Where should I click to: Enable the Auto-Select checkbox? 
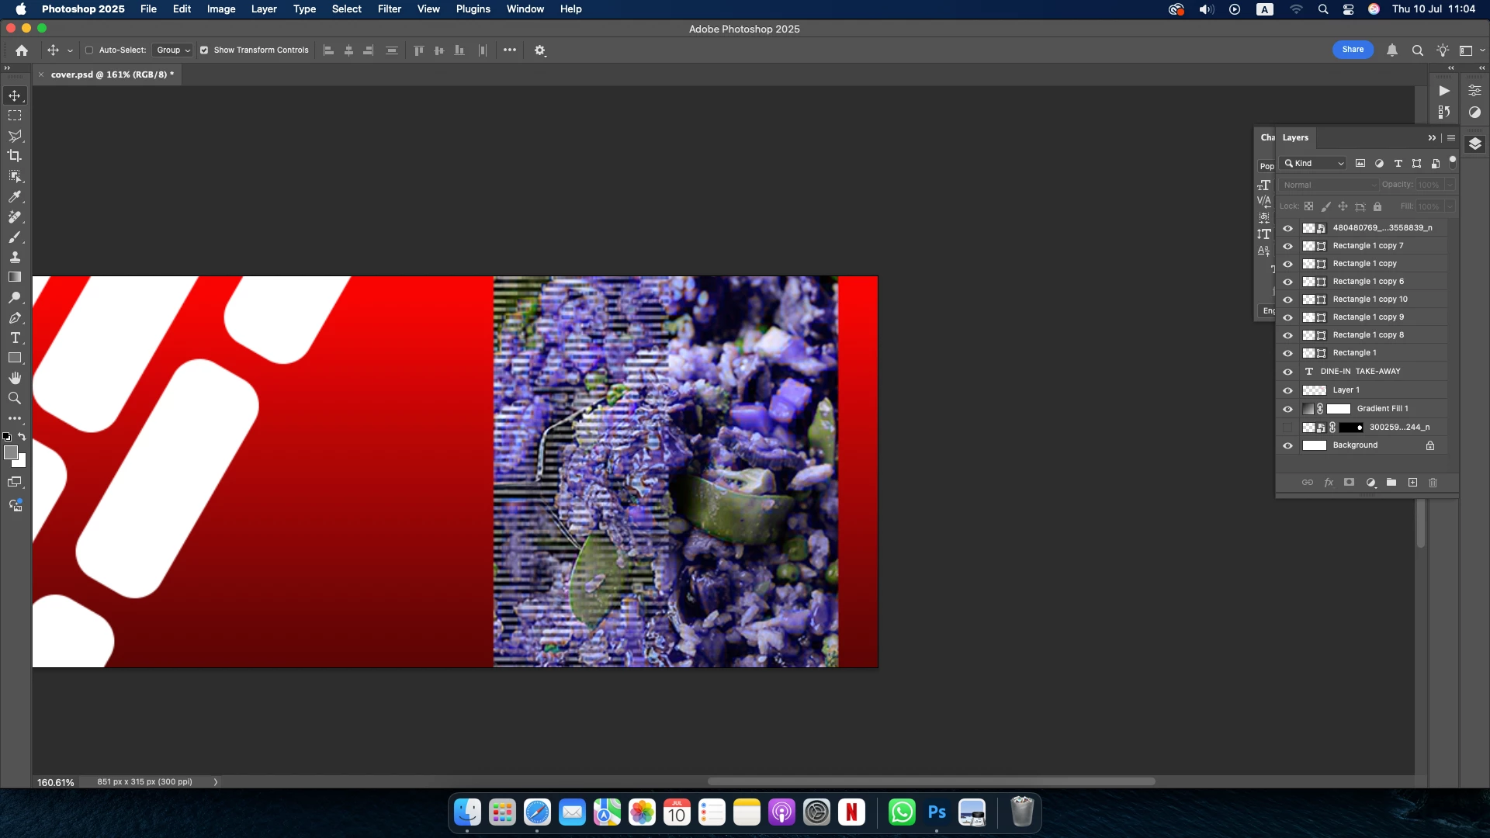pyautogui.click(x=89, y=50)
